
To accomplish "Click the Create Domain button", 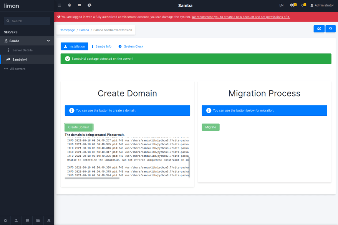I will pos(79,127).
